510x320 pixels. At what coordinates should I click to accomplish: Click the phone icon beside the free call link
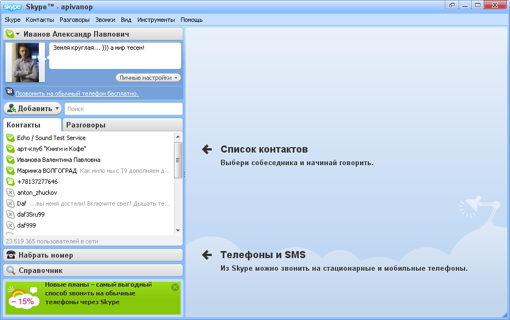(x=10, y=92)
